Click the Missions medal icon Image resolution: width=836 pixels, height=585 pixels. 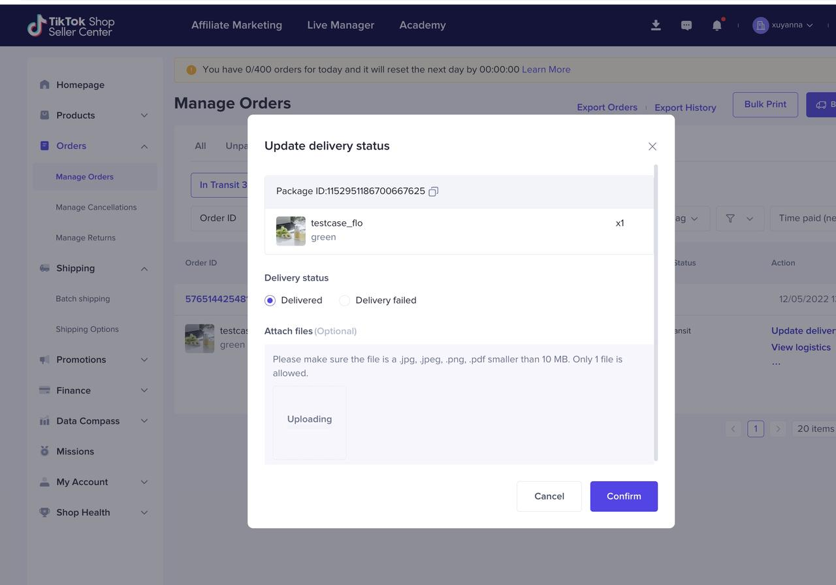point(44,451)
